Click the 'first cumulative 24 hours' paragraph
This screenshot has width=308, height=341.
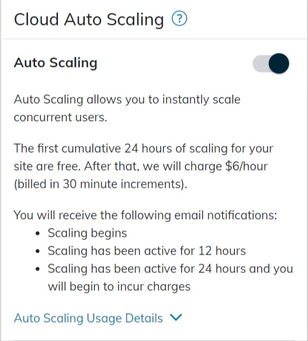(144, 166)
